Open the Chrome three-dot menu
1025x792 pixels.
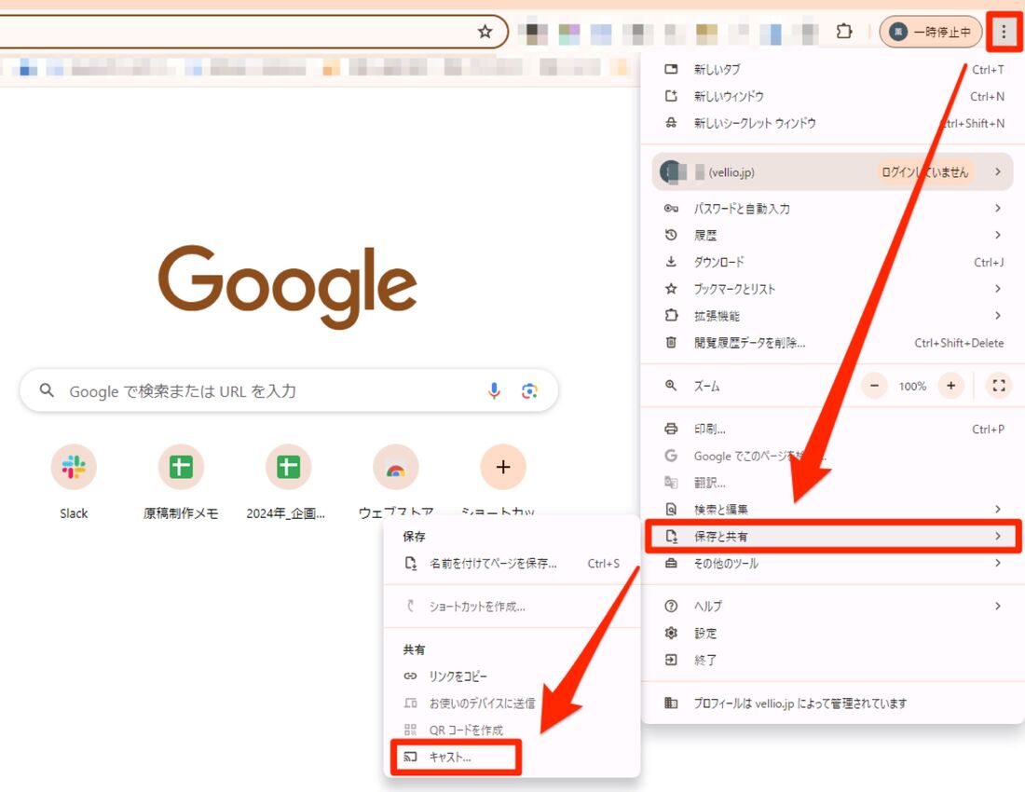[x=1004, y=32]
